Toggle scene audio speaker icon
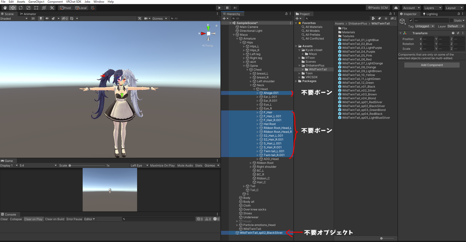The image size is (466, 242). [x=47, y=19]
